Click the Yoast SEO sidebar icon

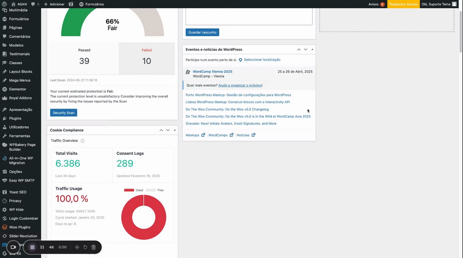(x=4, y=192)
